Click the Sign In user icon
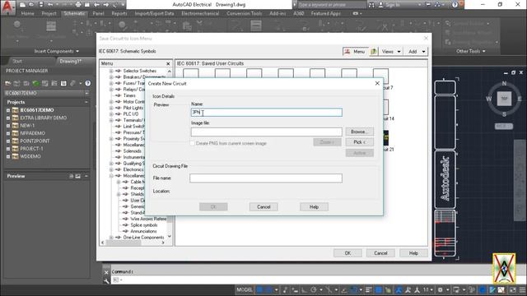Image resolution: width=527 pixels, height=296 pixels. pyautogui.click(x=380, y=5)
